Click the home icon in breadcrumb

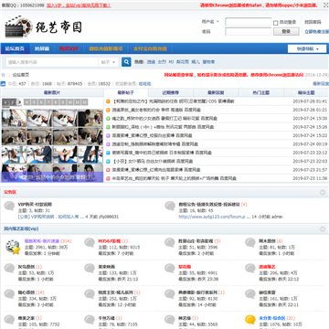click(x=4, y=75)
